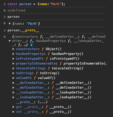The height and width of the screenshot is (117, 113).
Task: Expand the hasOwnProperty entry
Action: pos(13,54)
